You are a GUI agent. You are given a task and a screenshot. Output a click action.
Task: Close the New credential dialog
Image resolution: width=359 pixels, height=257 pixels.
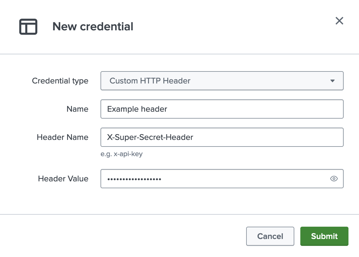(339, 21)
